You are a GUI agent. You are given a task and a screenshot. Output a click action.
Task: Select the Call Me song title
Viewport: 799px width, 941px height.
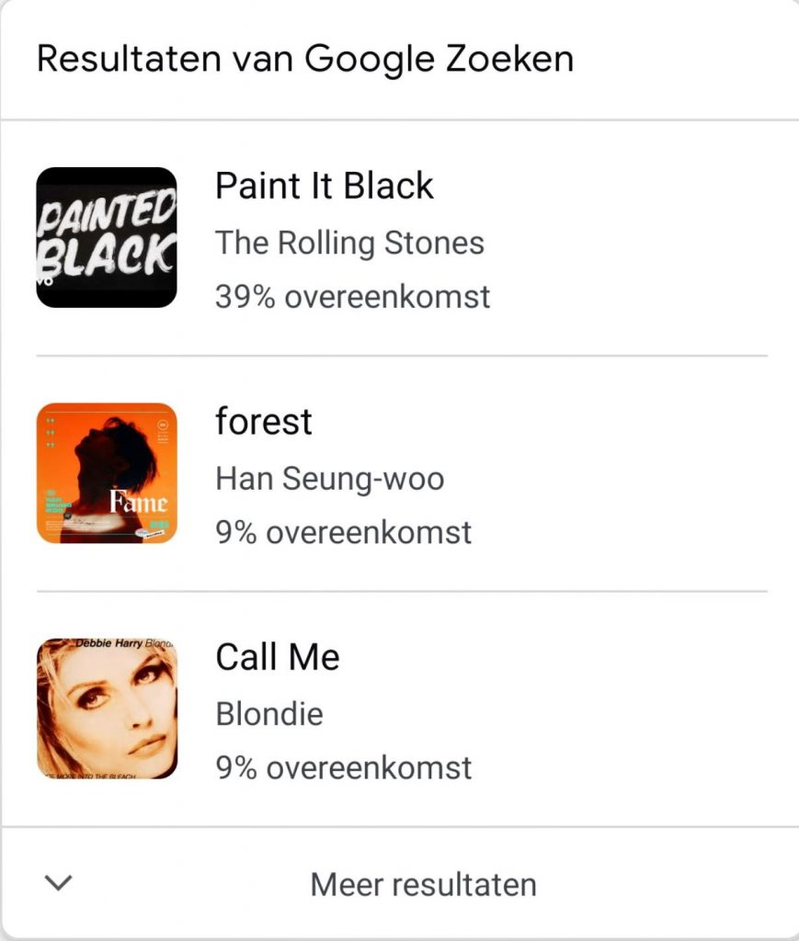point(278,656)
